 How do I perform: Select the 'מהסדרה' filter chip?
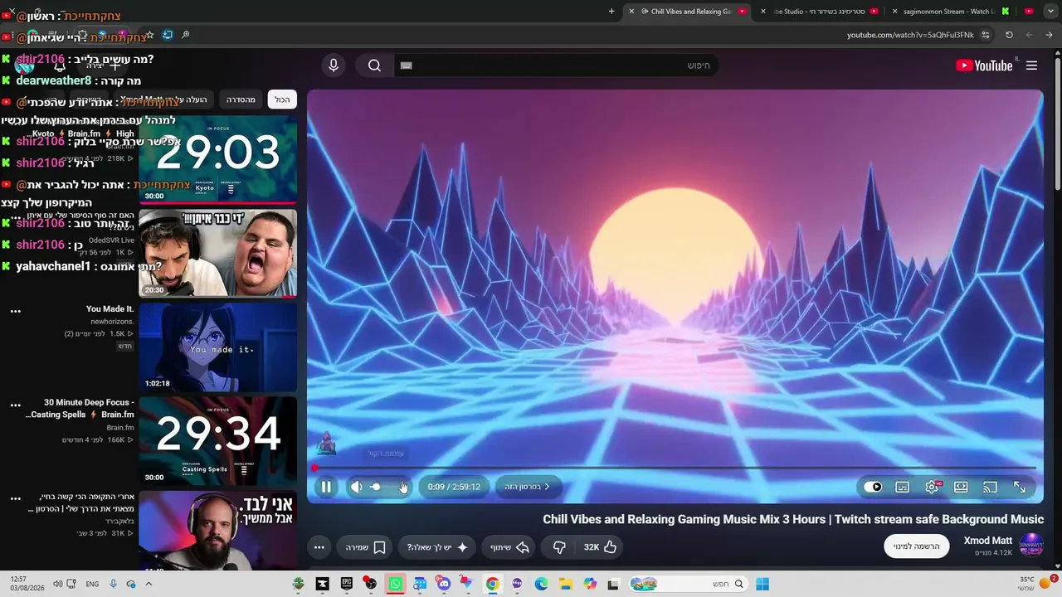pyautogui.click(x=241, y=99)
